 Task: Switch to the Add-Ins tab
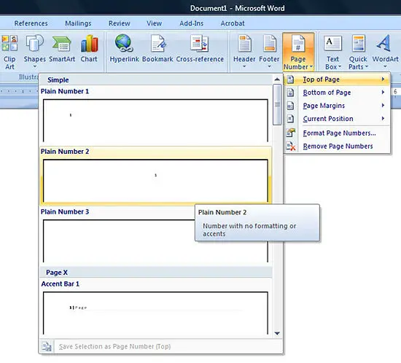191,23
